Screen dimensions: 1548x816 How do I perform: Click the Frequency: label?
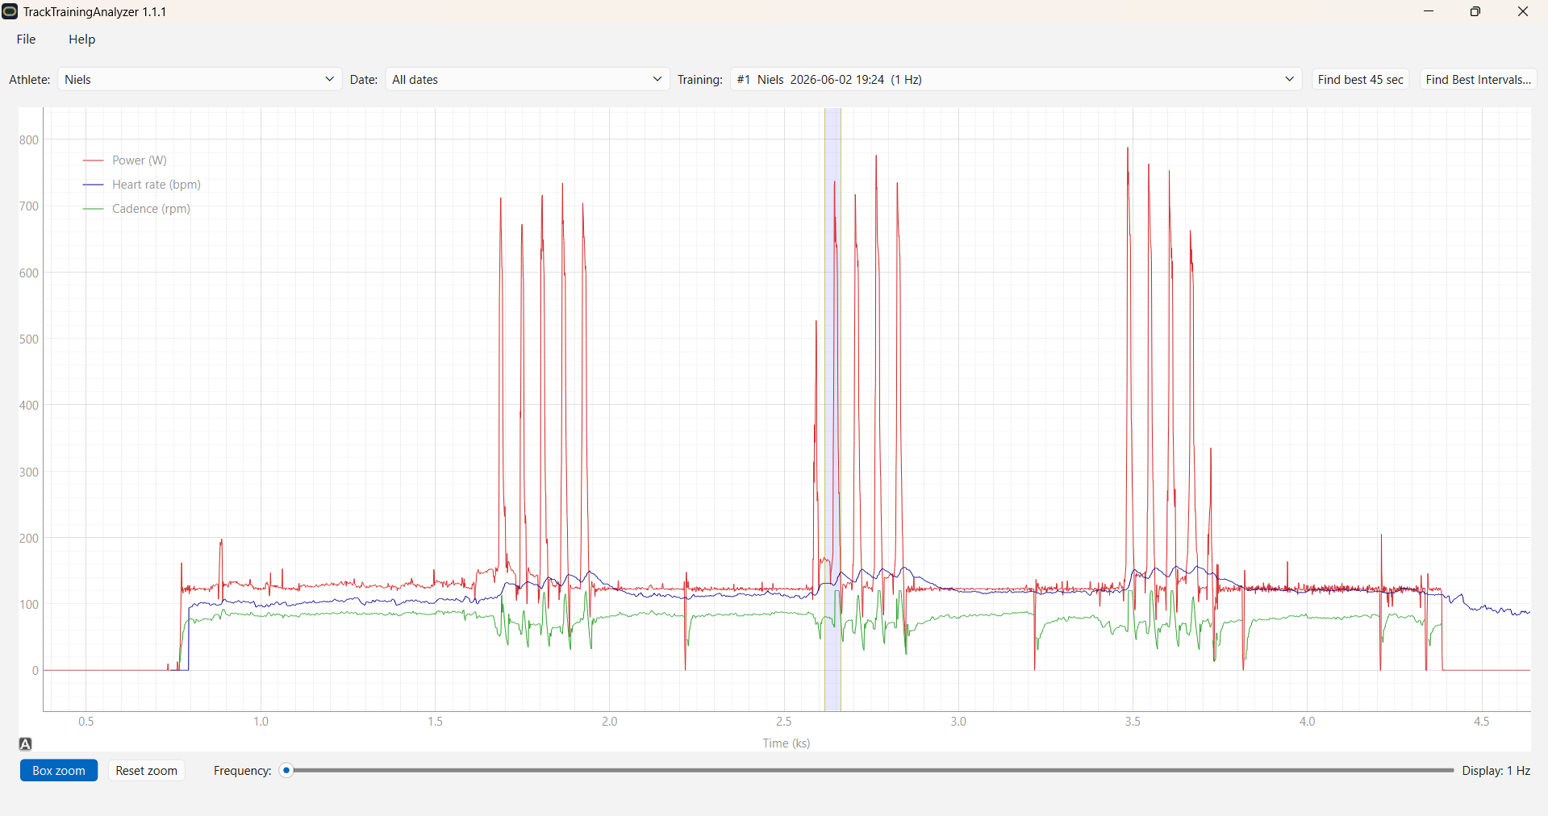pos(242,771)
